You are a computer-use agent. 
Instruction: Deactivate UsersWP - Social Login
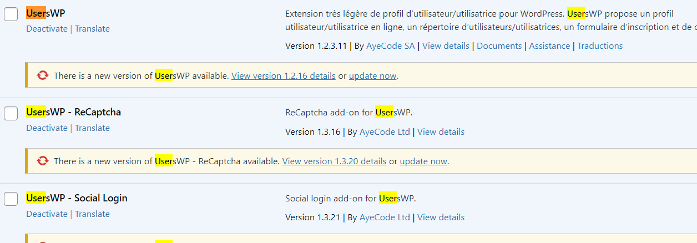(x=47, y=214)
